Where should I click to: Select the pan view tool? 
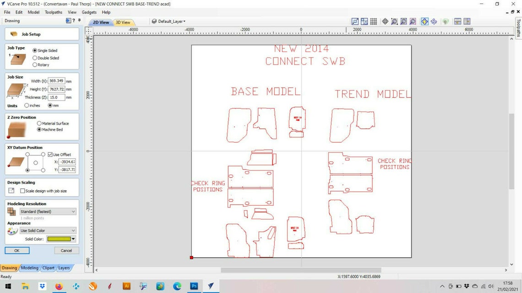click(385, 21)
